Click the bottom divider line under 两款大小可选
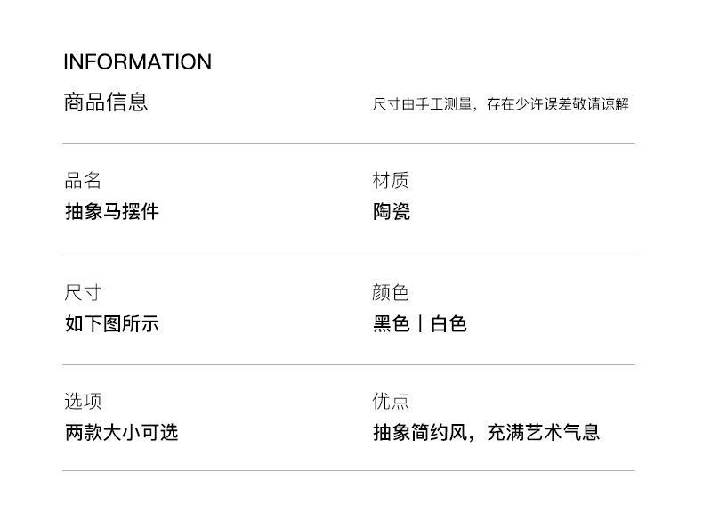Image resolution: width=703 pixels, height=513 pixels. pyautogui.click(x=349, y=470)
